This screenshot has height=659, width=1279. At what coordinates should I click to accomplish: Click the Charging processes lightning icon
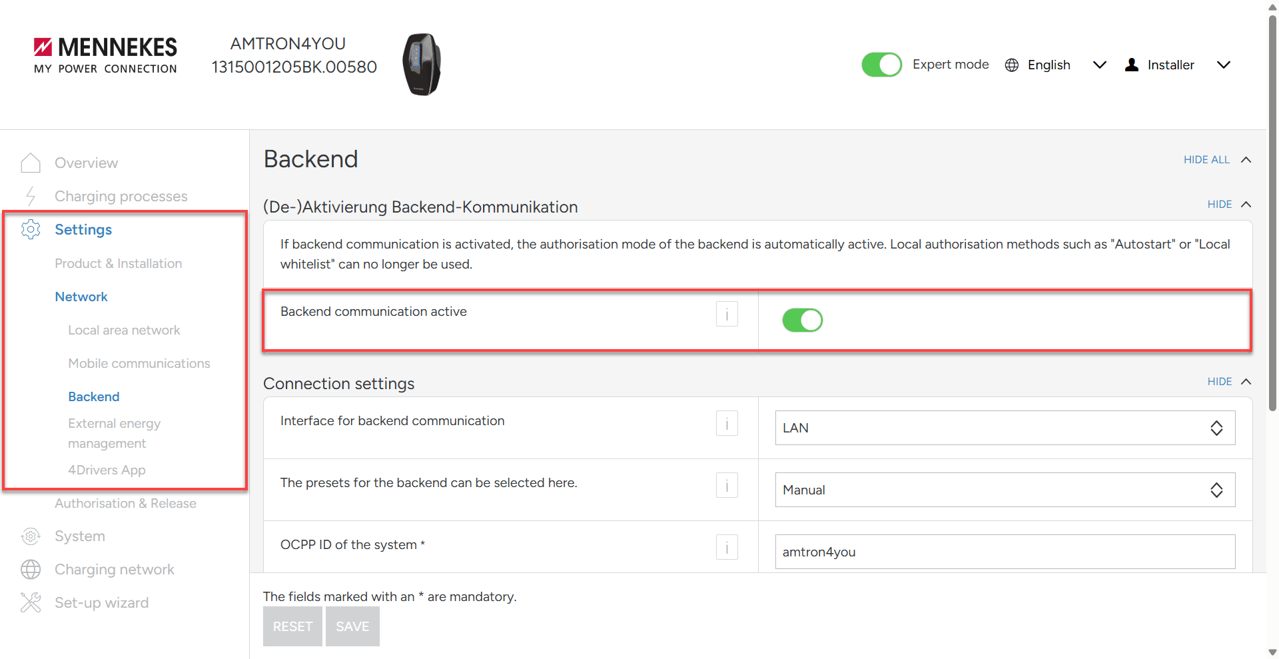(x=31, y=196)
